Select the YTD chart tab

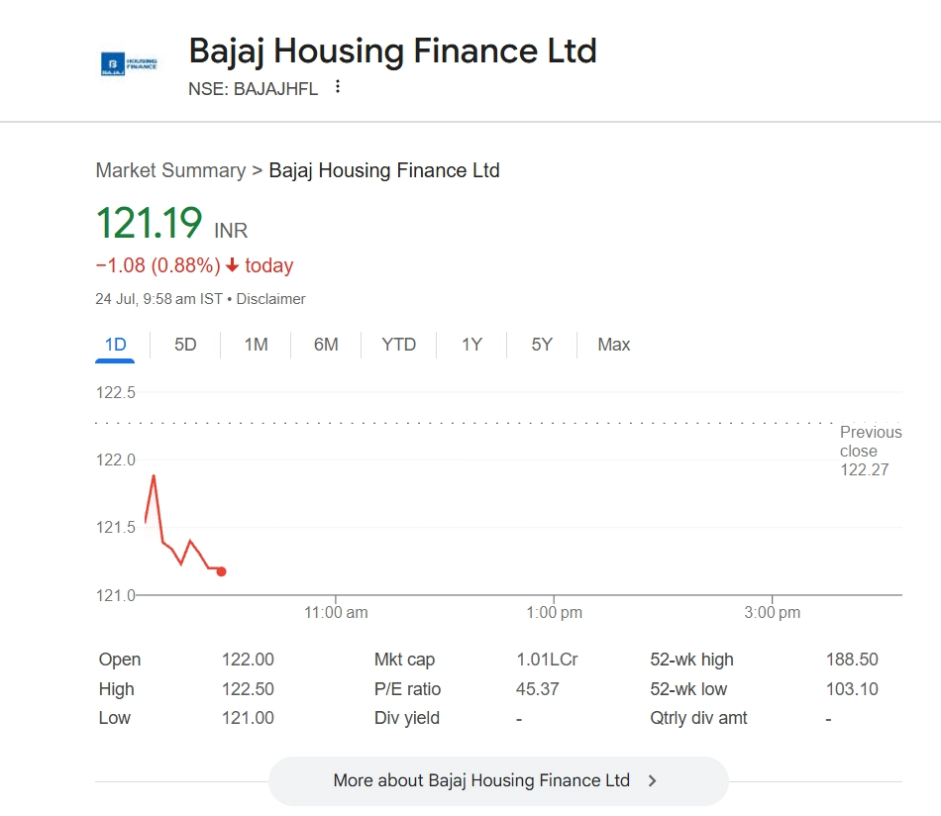pos(399,345)
